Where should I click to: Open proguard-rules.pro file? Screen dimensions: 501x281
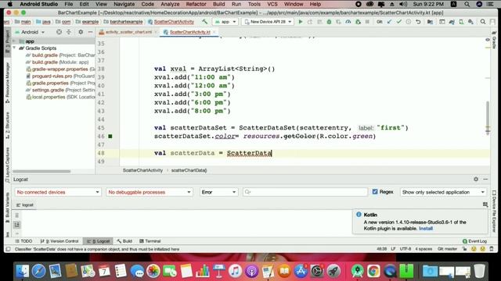[x=60, y=76]
